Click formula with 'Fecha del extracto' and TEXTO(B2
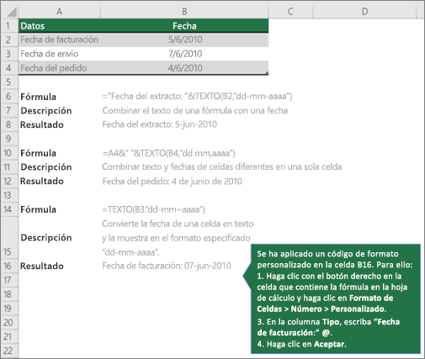Image resolution: width=425 pixels, height=359 pixels. click(197, 97)
